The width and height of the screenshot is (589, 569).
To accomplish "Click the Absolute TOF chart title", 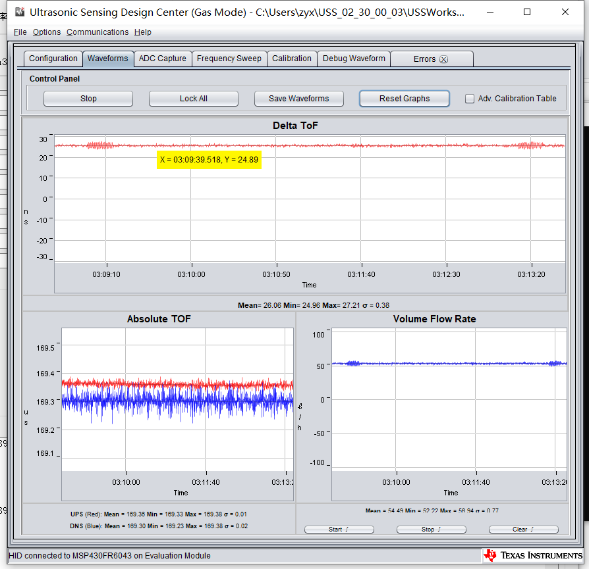I will [159, 319].
